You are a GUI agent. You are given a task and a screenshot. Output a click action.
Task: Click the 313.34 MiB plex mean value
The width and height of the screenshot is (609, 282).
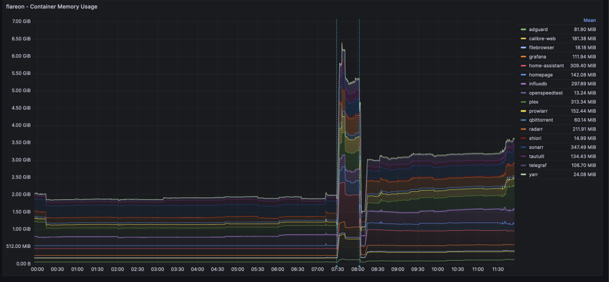583,102
